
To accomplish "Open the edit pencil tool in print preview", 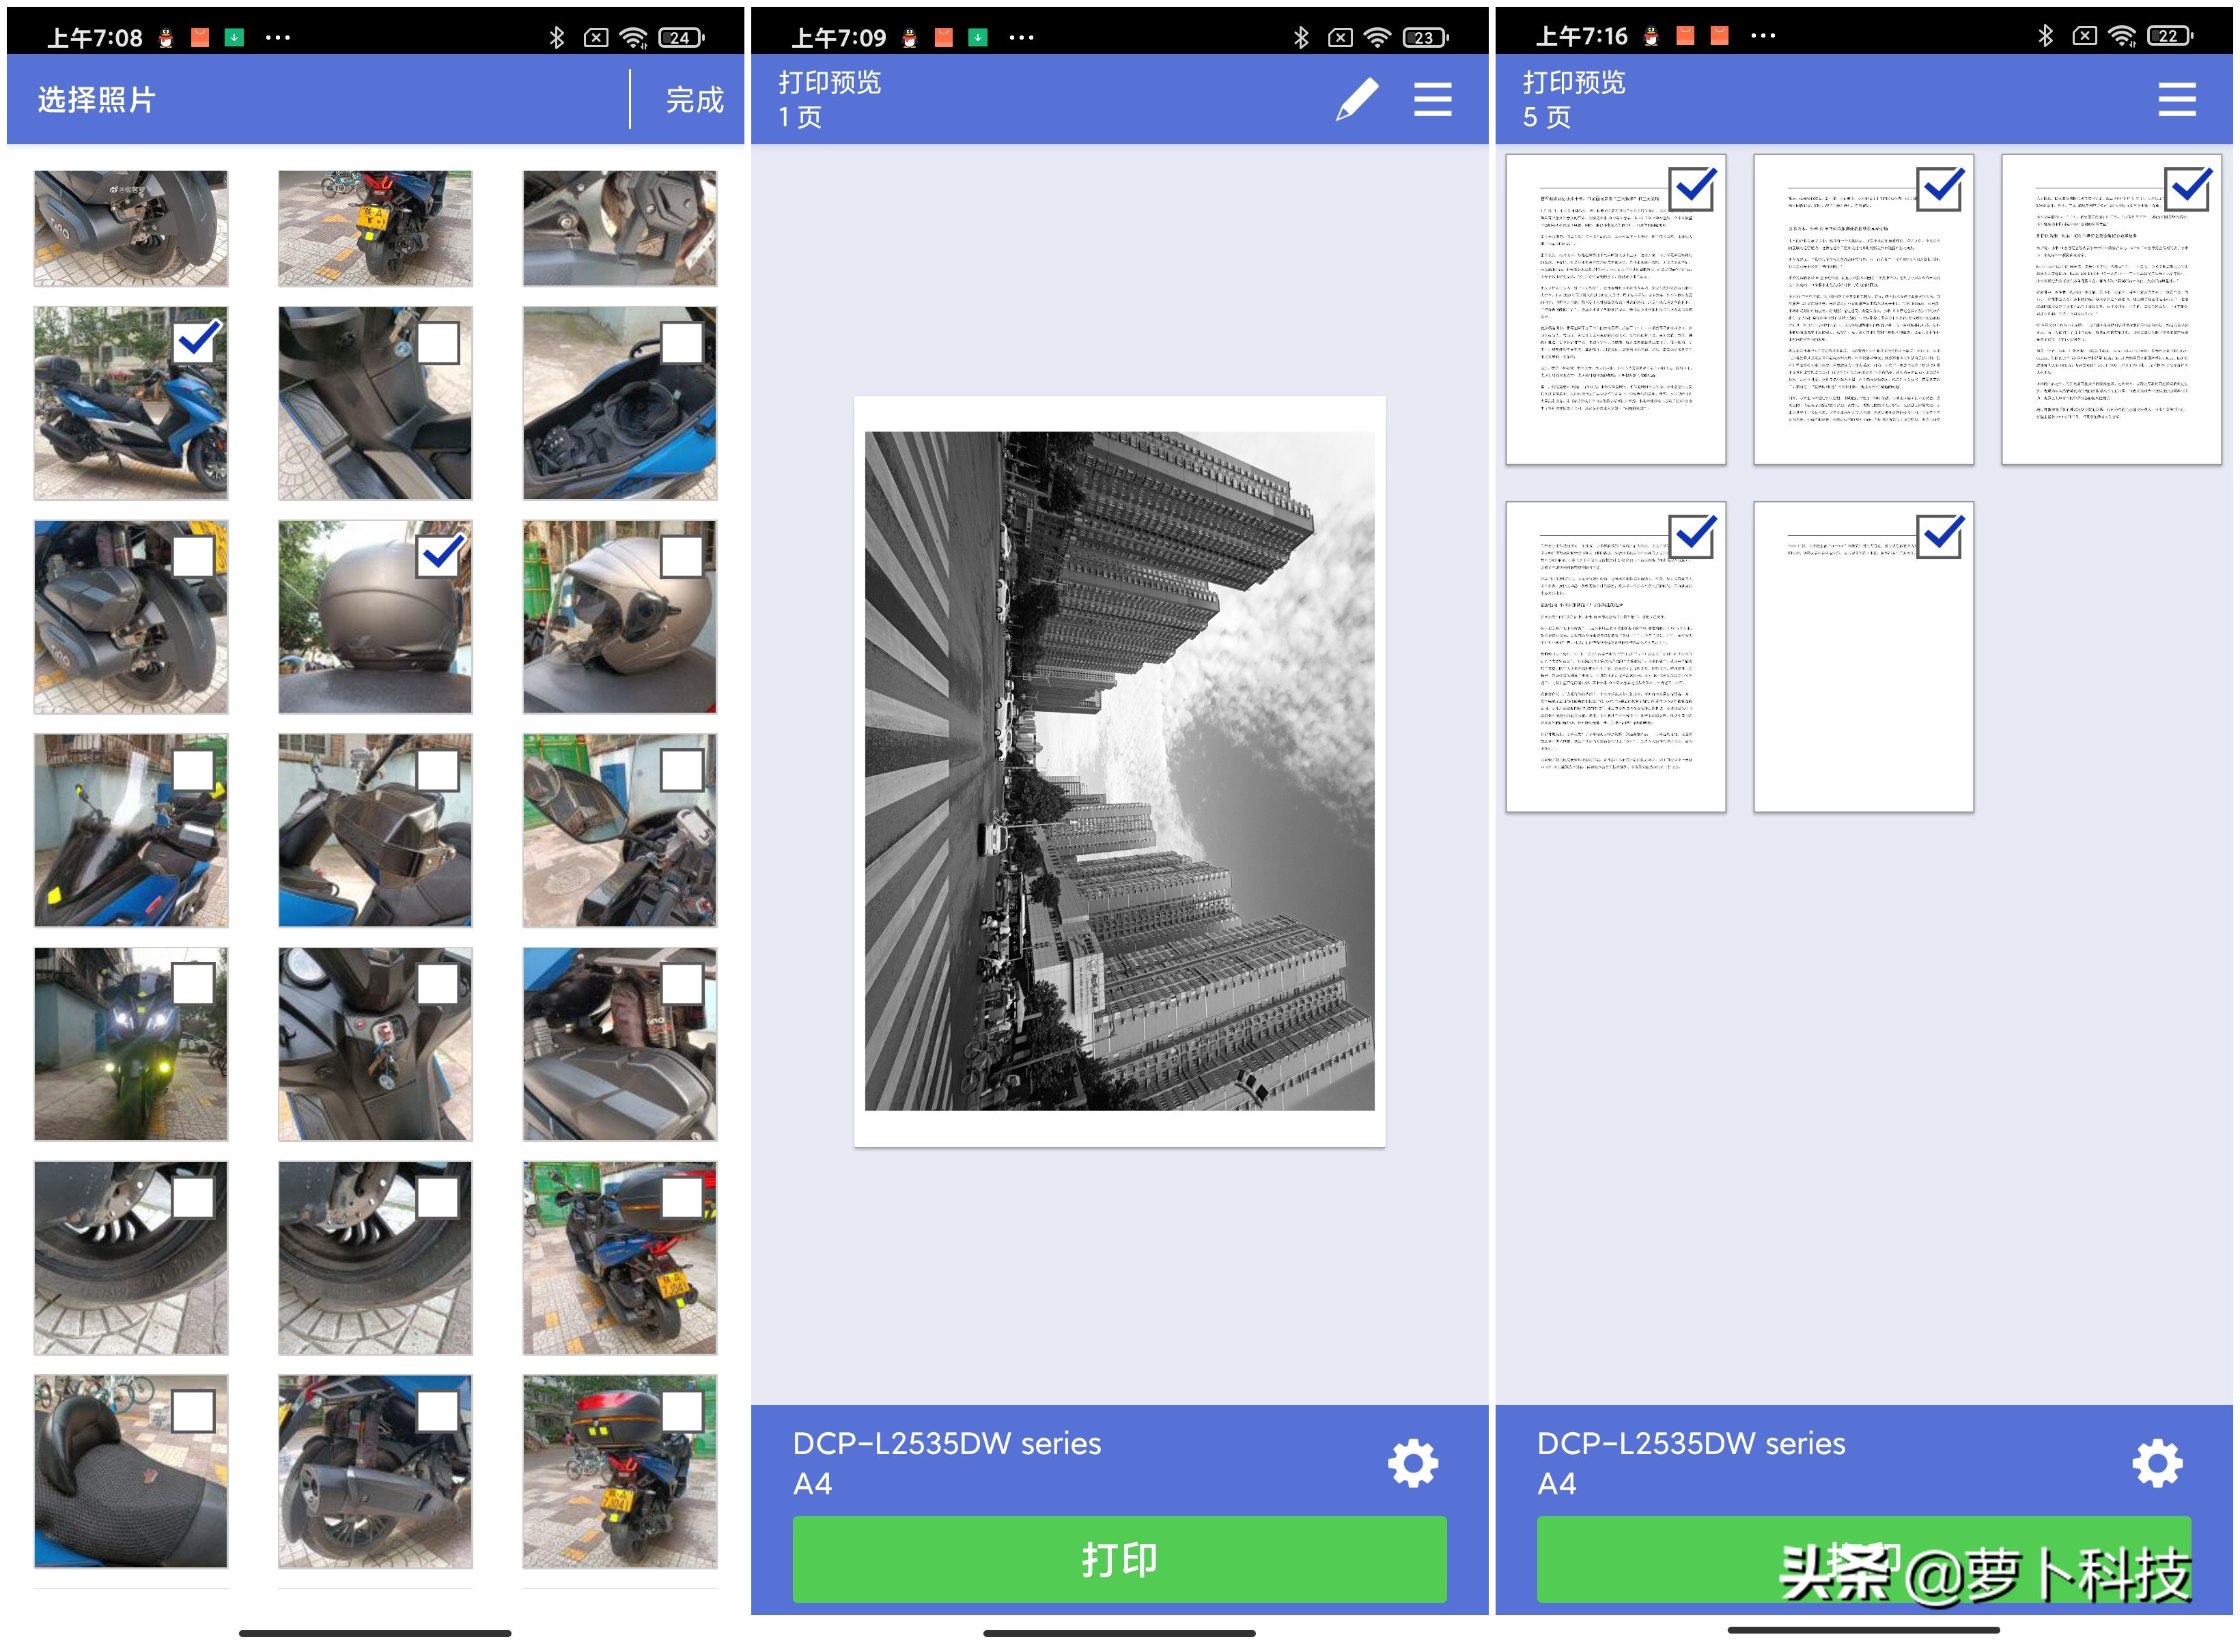I will [x=1358, y=99].
